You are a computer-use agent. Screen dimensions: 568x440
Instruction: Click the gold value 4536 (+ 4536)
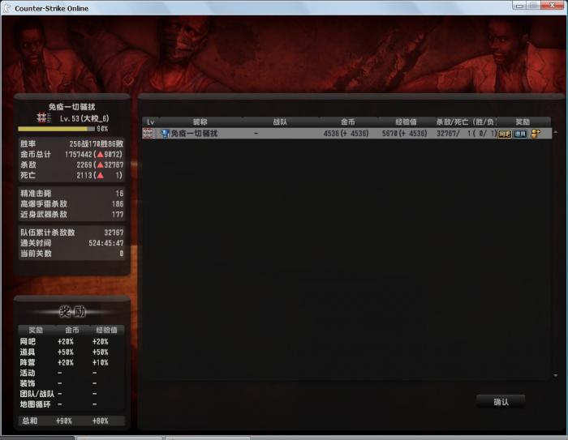tap(346, 134)
